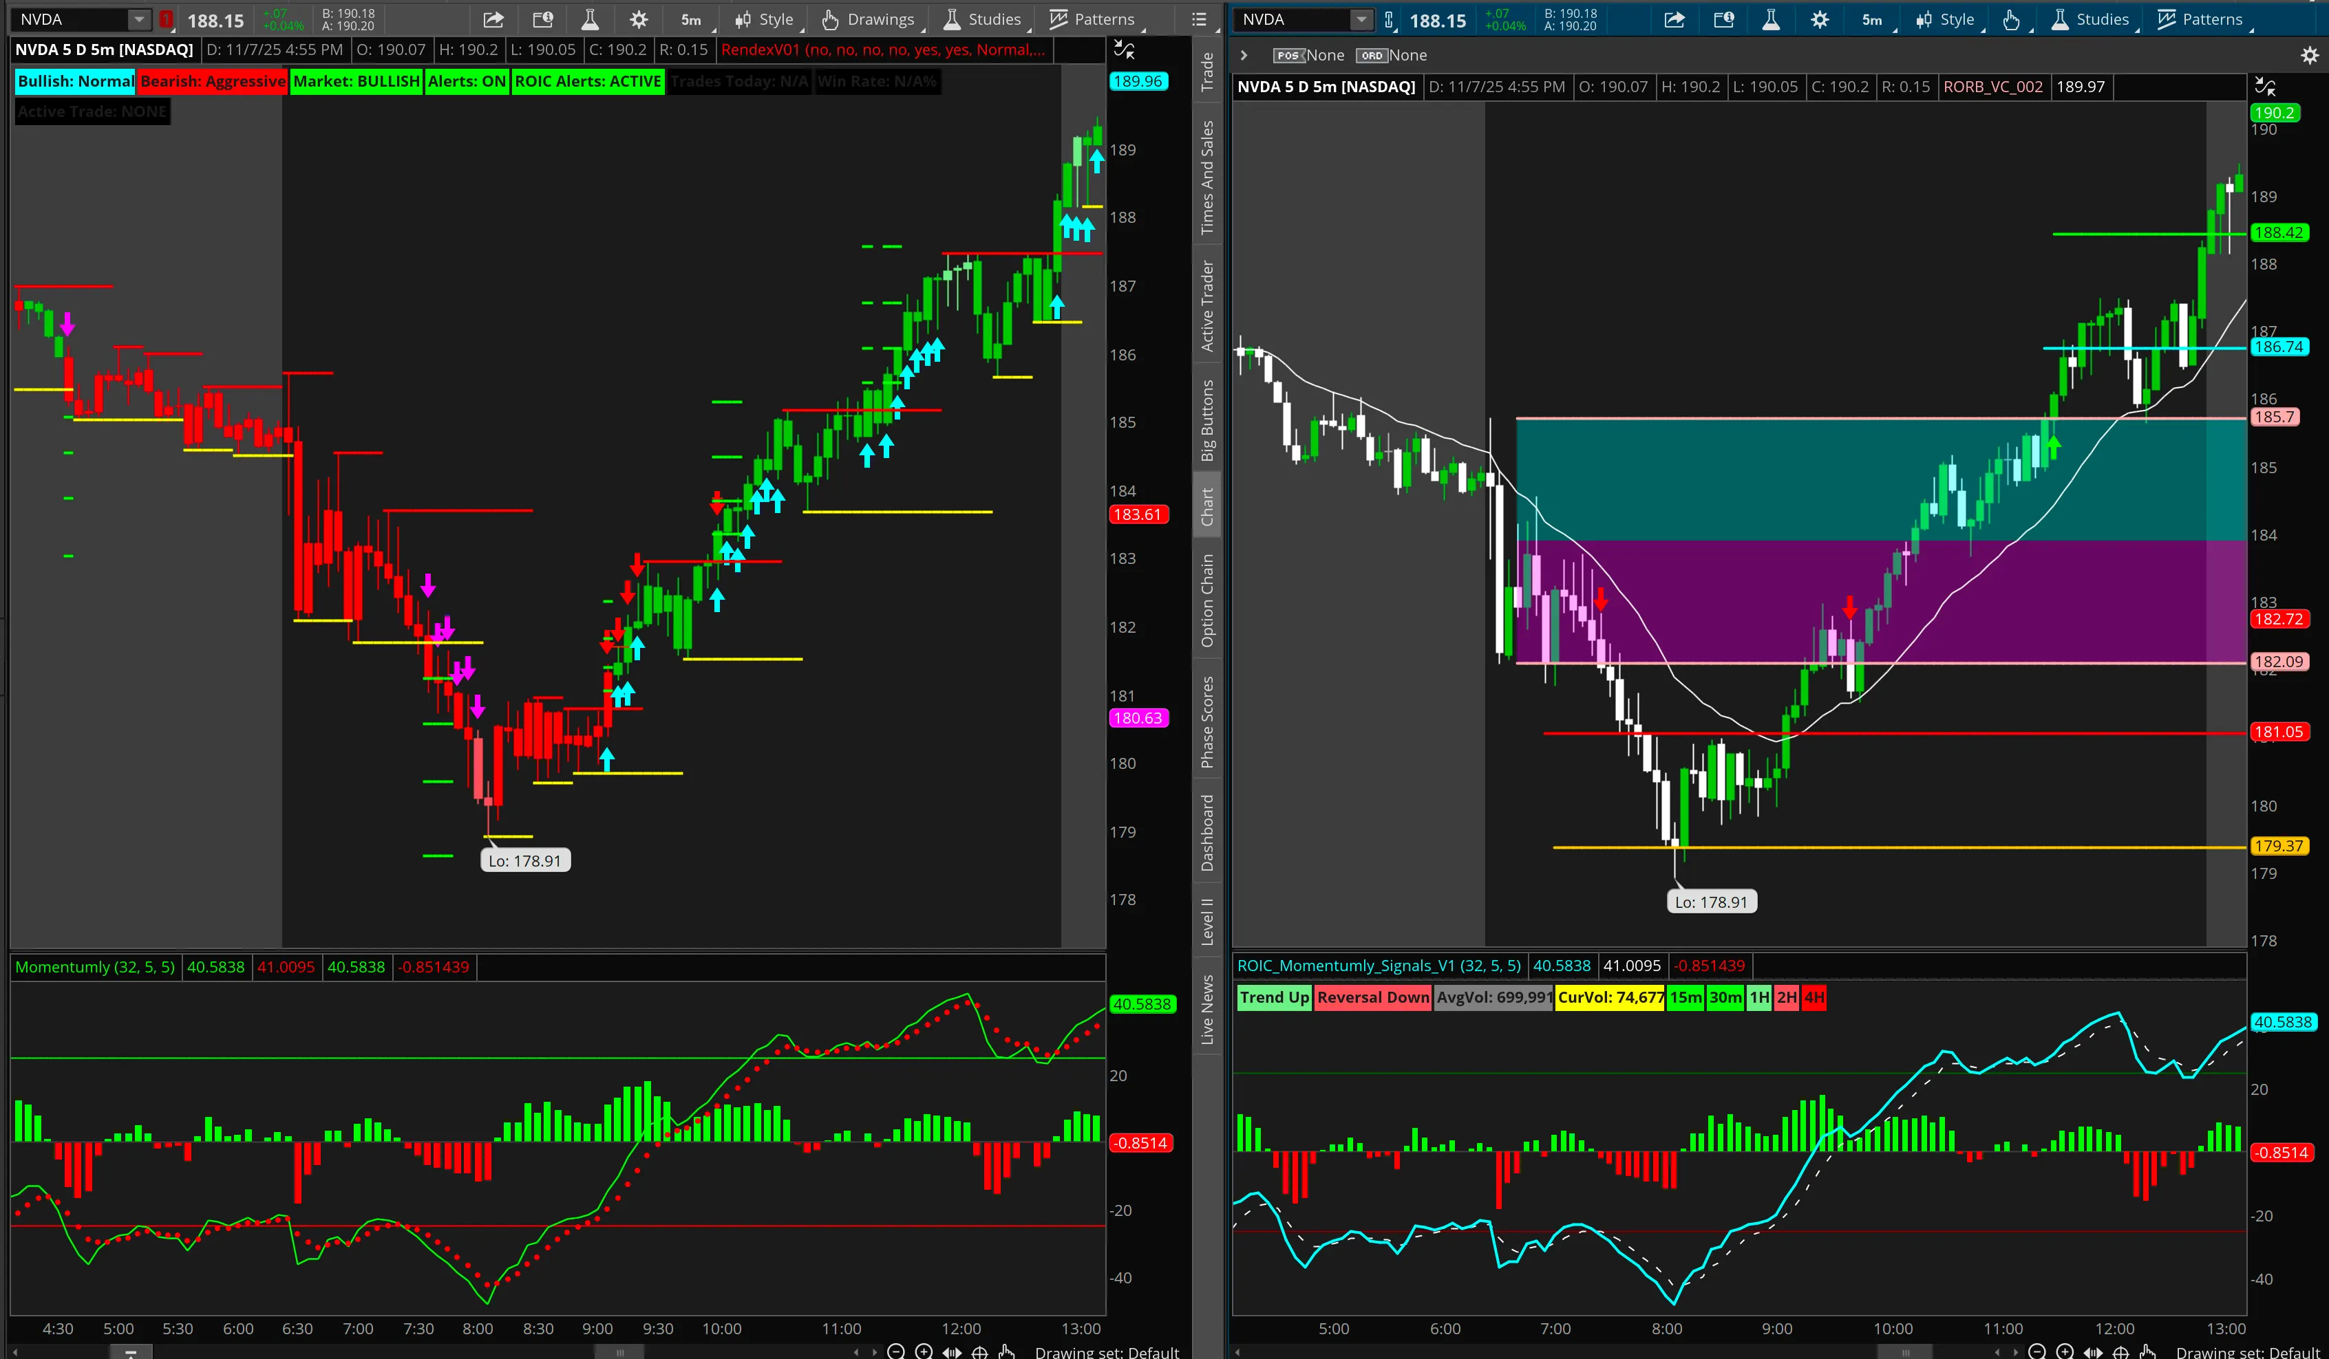This screenshot has height=1359, width=2329.
Task: Switch to the Times And Sales side tab
Action: click(x=1207, y=177)
